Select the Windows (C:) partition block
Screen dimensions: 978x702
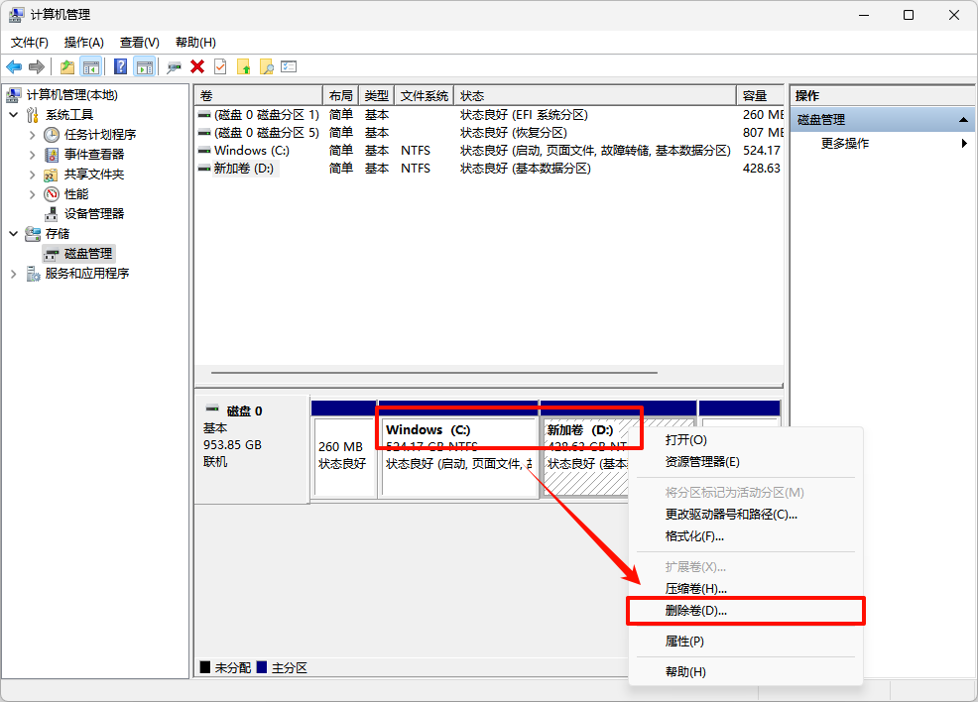click(x=458, y=456)
